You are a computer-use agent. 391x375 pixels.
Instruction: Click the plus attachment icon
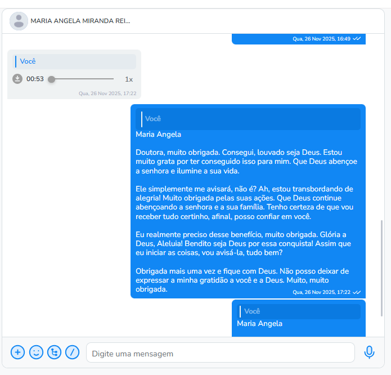(18, 352)
